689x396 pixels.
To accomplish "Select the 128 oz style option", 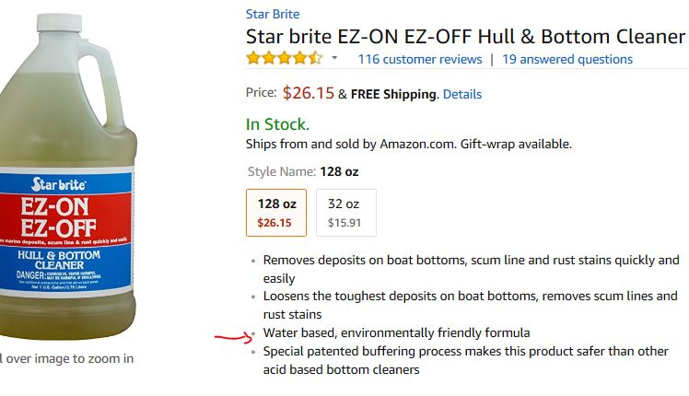I will pos(276,213).
